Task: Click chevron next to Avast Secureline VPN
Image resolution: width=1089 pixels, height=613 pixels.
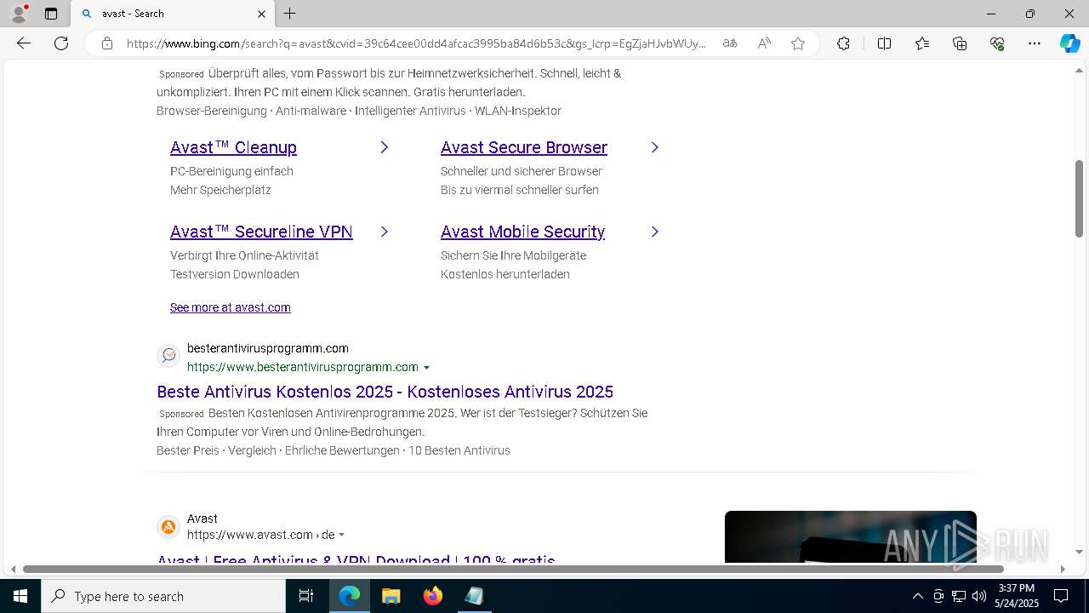Action: 384,232
